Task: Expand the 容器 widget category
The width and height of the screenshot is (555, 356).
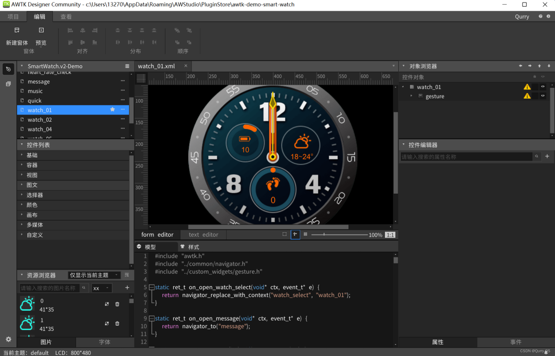Action: coord(32,165)
